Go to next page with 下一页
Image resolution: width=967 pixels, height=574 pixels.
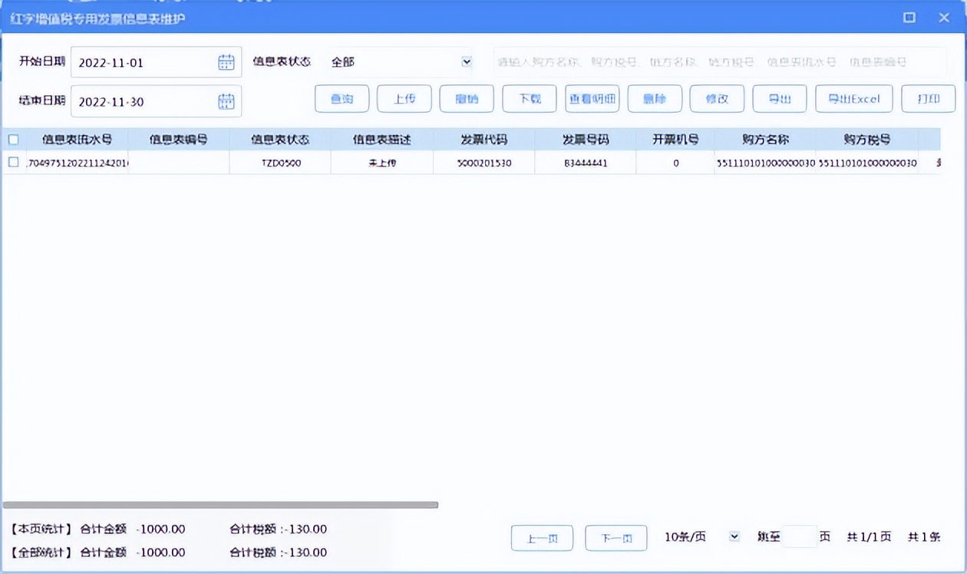point(616,537)
